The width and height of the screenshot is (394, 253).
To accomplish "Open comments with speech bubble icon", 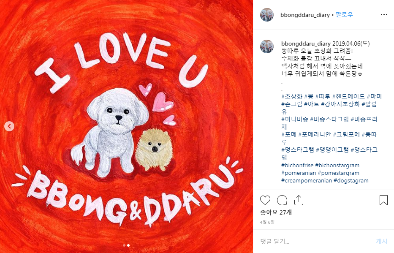I will pos(282,200).
